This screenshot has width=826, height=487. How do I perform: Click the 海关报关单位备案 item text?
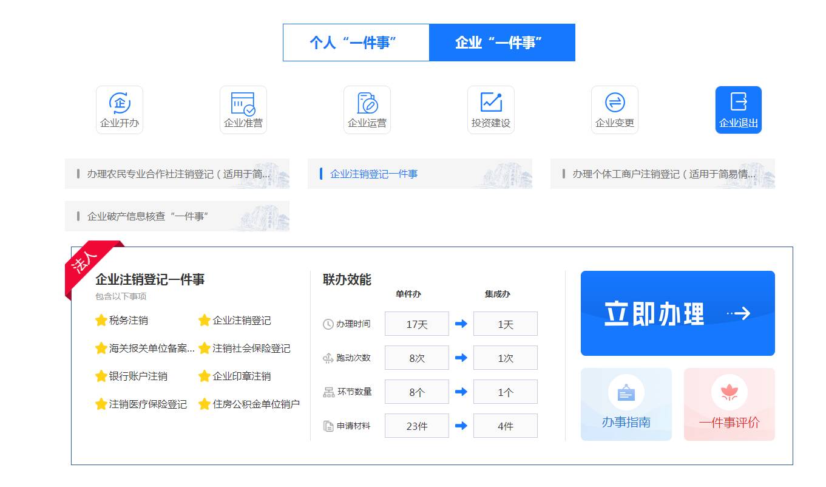click(152, 348)
